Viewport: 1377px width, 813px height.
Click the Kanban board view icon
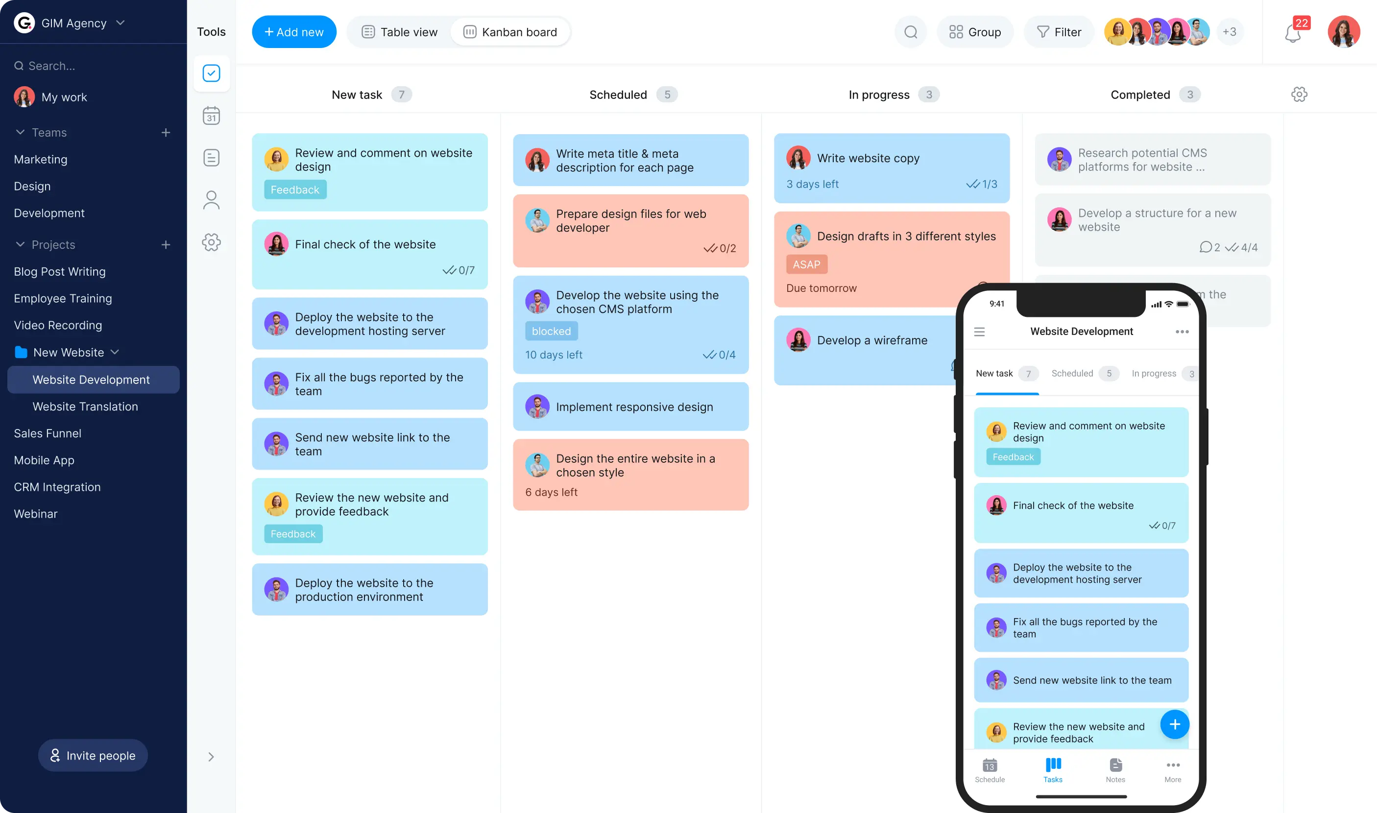tap(470, 32)
